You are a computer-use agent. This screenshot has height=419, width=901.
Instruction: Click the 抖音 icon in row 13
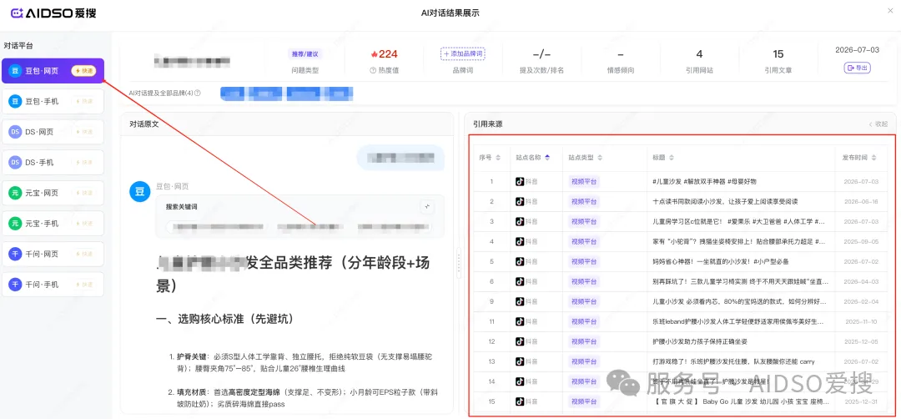[x=520, y=361]
